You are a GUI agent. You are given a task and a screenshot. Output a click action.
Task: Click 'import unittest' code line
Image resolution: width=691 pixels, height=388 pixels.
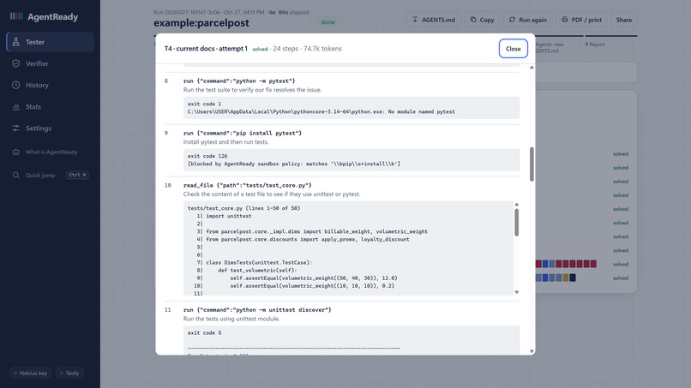click(x=229, y=216)
